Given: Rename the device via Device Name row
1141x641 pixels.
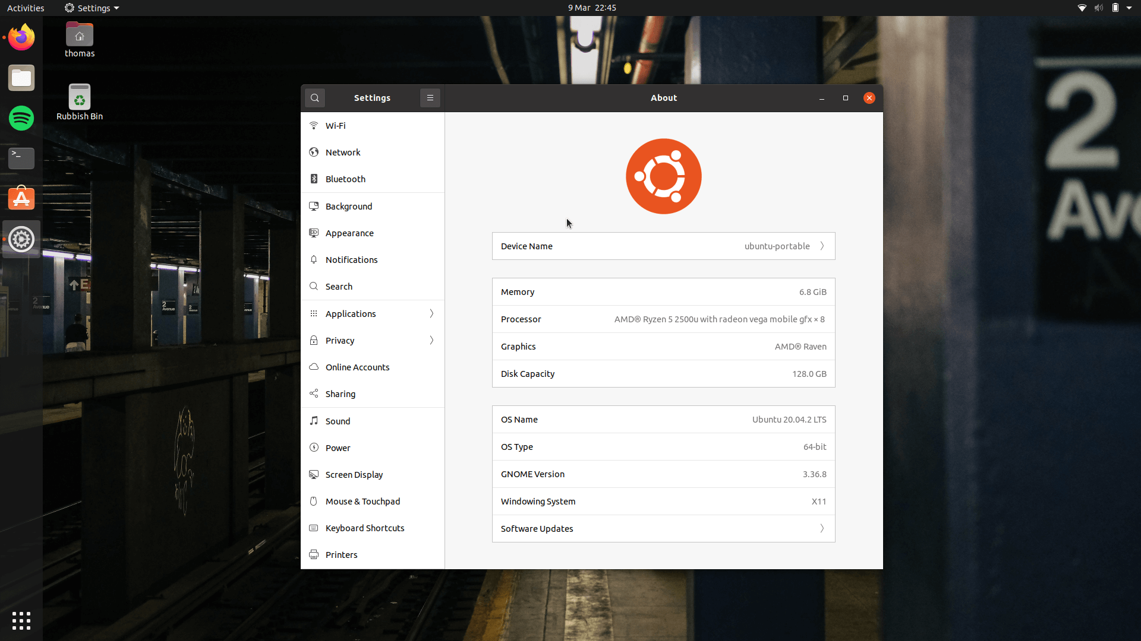Looking at the screenshot, I should 663,246.
